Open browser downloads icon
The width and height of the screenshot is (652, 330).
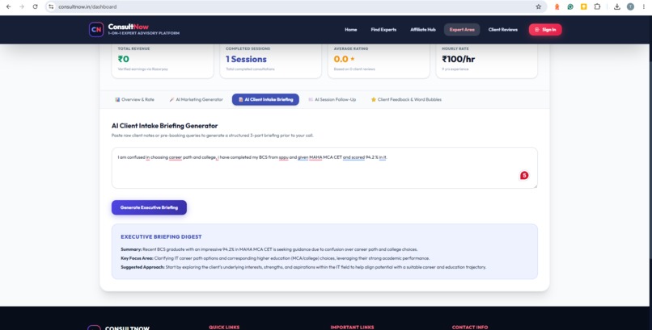617,6
